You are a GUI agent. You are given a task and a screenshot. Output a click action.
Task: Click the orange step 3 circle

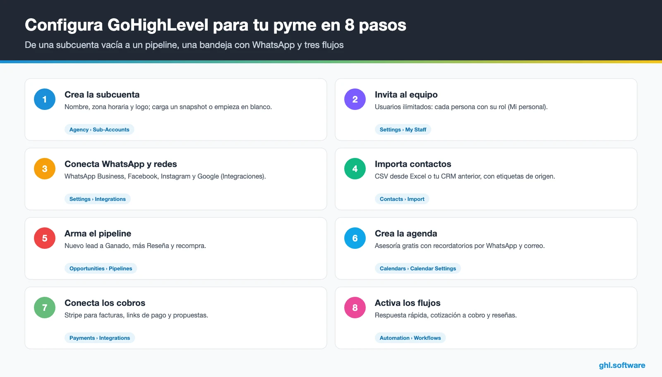[45, 169]
